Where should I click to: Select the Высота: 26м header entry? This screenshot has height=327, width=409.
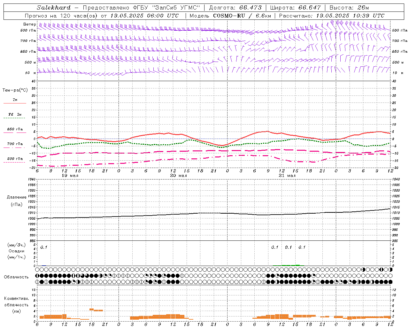(349, 8)
